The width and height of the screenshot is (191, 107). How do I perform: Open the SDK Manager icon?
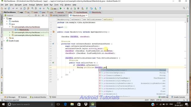click(x=95, y=8)
